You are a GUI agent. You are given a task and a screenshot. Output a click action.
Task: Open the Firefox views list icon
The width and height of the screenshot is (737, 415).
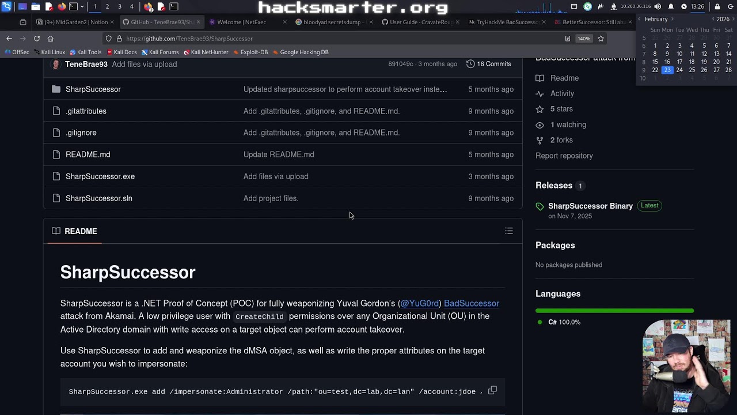tap(23, 22)
